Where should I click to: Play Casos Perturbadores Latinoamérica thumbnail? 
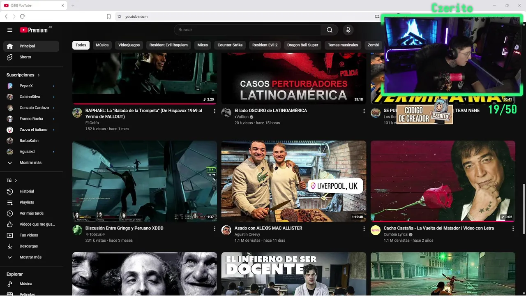294,79
